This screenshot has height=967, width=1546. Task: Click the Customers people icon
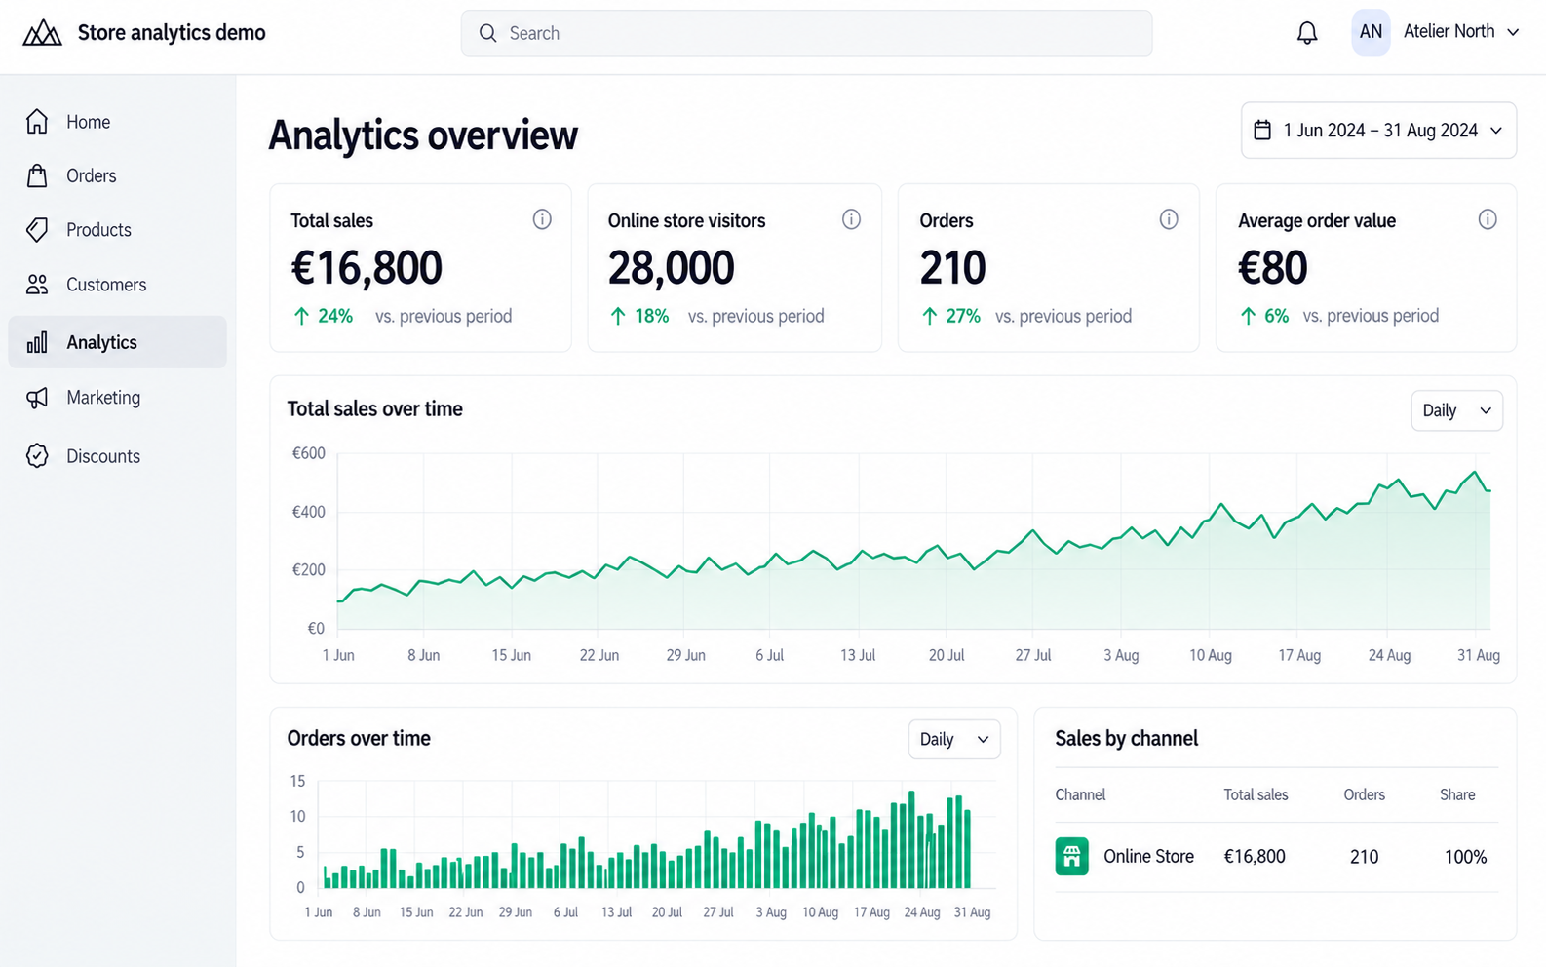(x=37, y=285)
